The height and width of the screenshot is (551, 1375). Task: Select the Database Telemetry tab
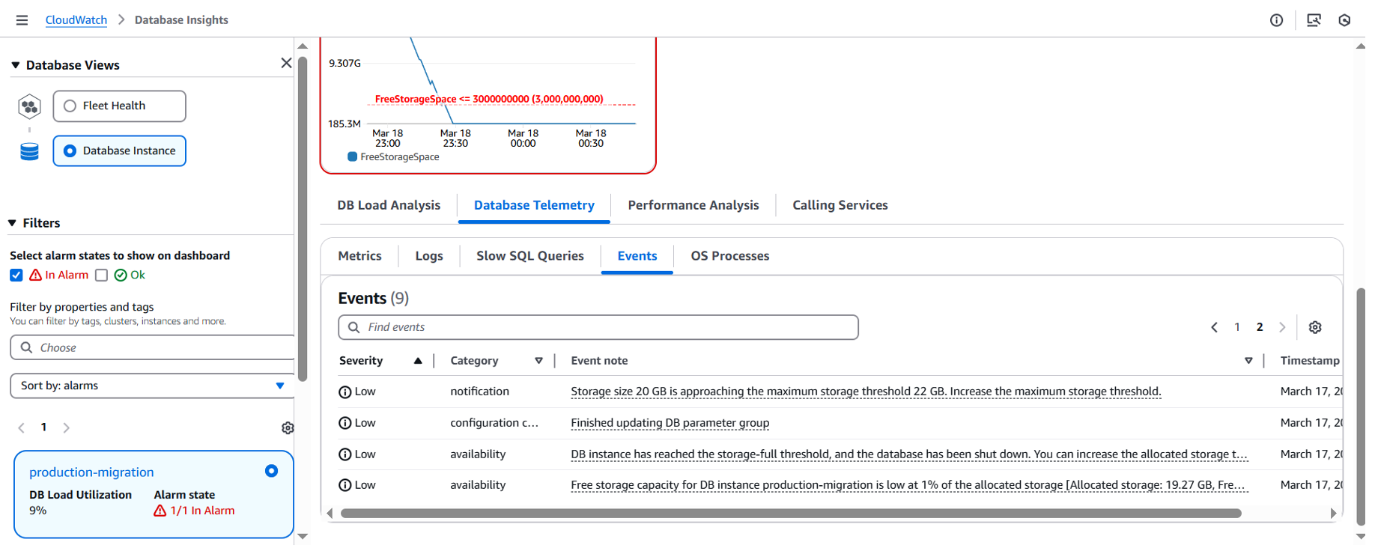(534, 205)
